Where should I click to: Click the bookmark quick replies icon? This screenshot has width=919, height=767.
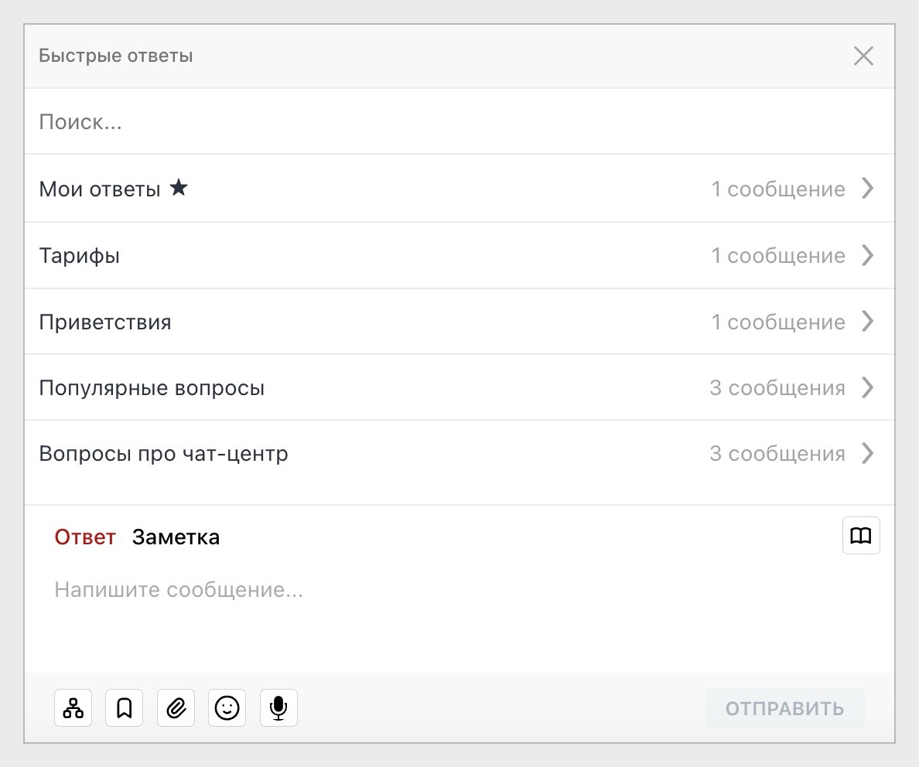tap(125, 708)
